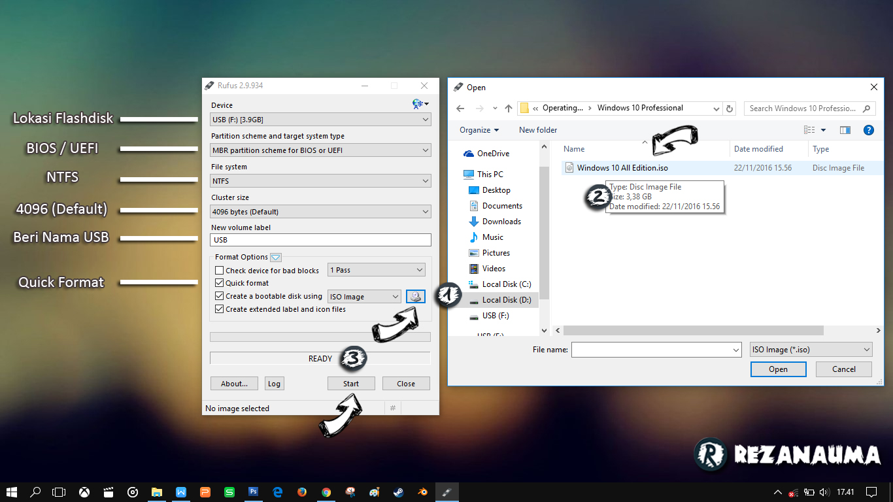This screenshot has width=893, height=502.
Task: Open the ISO Image boot type dropdown
Action: click(x=364, y=297)
